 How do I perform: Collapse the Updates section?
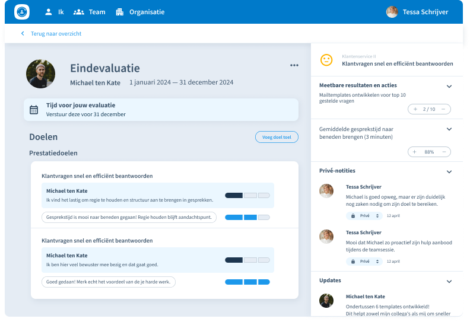click(x=449, y=281)
